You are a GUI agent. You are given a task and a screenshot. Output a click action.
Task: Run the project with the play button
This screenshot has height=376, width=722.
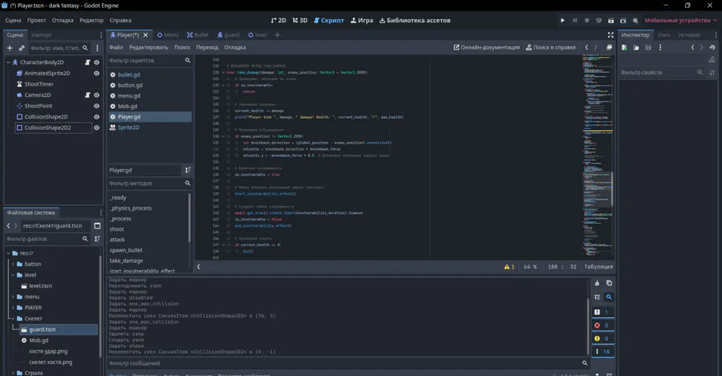tap(562, 19)
